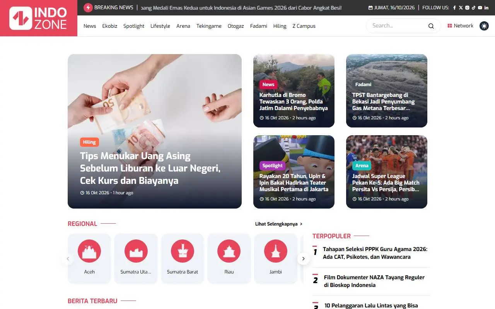The image size is (495, 309).
Task: Open the Network menu
Action: point(460,26)
